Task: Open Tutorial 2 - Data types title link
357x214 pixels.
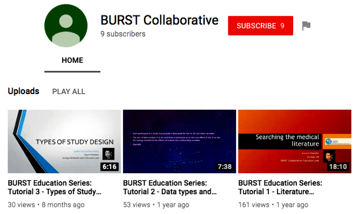Action: (x=170, y=187)
